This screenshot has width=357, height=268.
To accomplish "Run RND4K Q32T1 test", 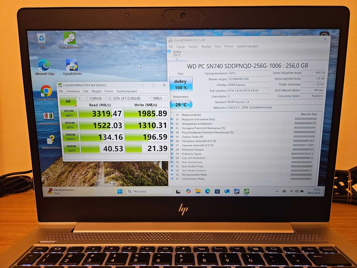I will [x=71, y=137].
